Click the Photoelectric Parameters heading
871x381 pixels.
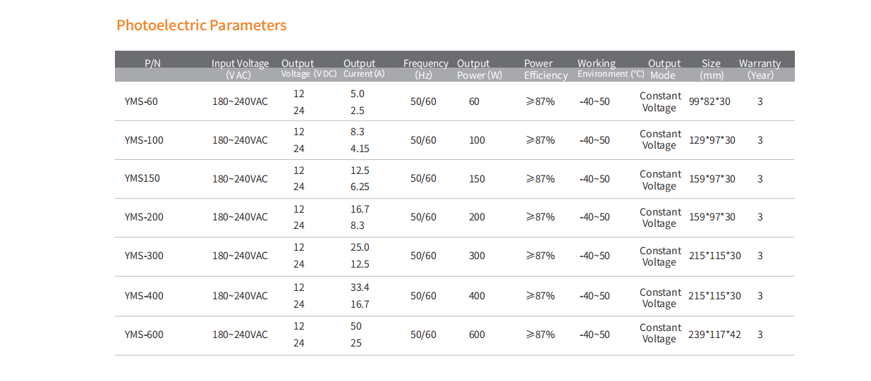(x=201, y=25)
